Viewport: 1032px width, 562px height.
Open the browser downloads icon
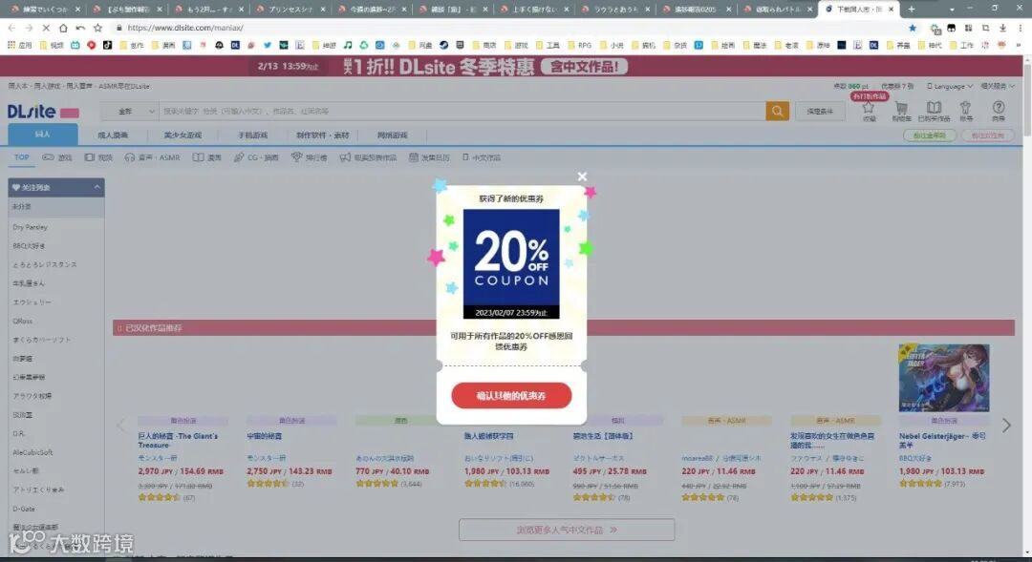(x=1002, y=29)
